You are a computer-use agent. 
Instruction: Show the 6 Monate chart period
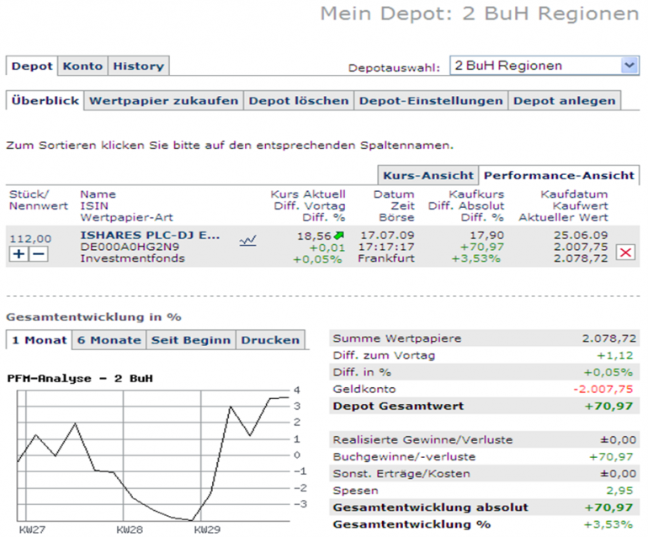click(109, 340)
